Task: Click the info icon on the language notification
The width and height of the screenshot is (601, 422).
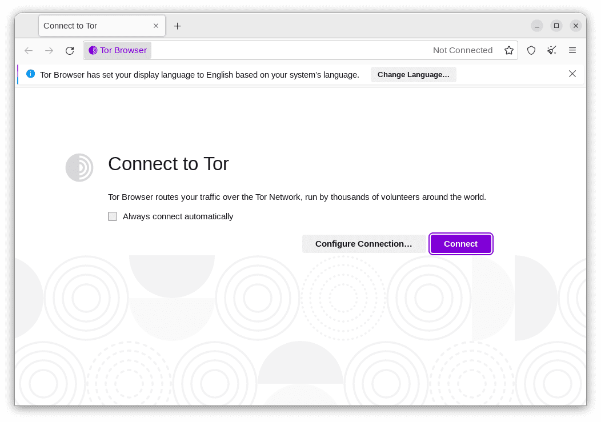Action: click(x=30, y=74)
